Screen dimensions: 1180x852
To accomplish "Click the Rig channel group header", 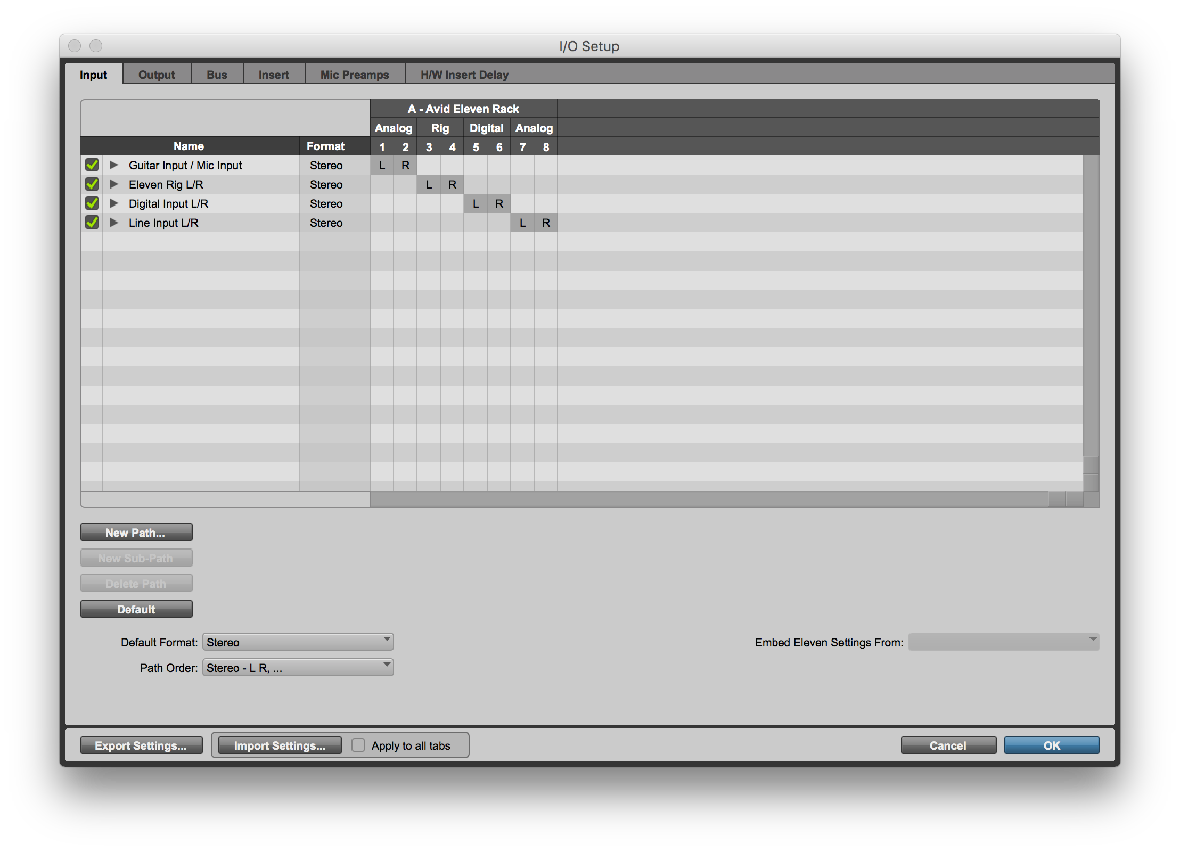I will coord(440,128).
